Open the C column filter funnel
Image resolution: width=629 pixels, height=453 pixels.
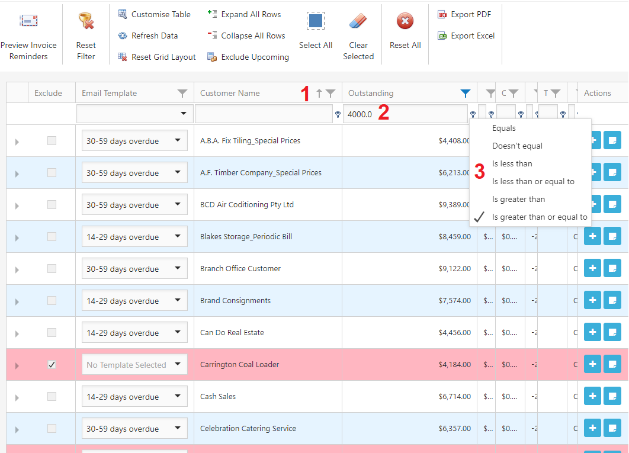pyautogui.click(x=514, y=94)
